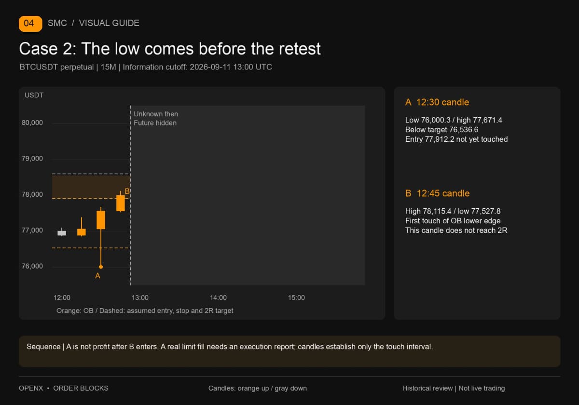Screen dimensions: 579x405
Task: Select the 12:45 candle marked B
Action: coord(121,202)
